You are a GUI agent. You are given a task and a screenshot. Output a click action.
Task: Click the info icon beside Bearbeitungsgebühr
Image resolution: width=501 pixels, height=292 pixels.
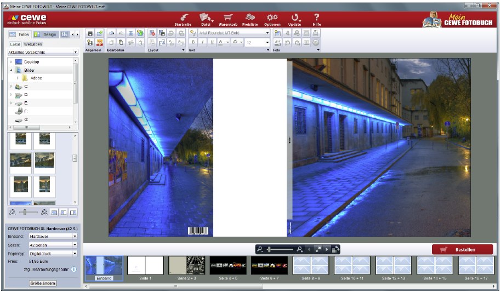pos(73,270)
